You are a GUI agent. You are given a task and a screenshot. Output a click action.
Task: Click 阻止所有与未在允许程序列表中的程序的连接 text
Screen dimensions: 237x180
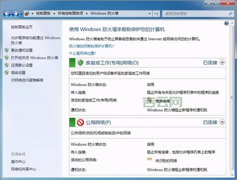[x=183, y=92]
